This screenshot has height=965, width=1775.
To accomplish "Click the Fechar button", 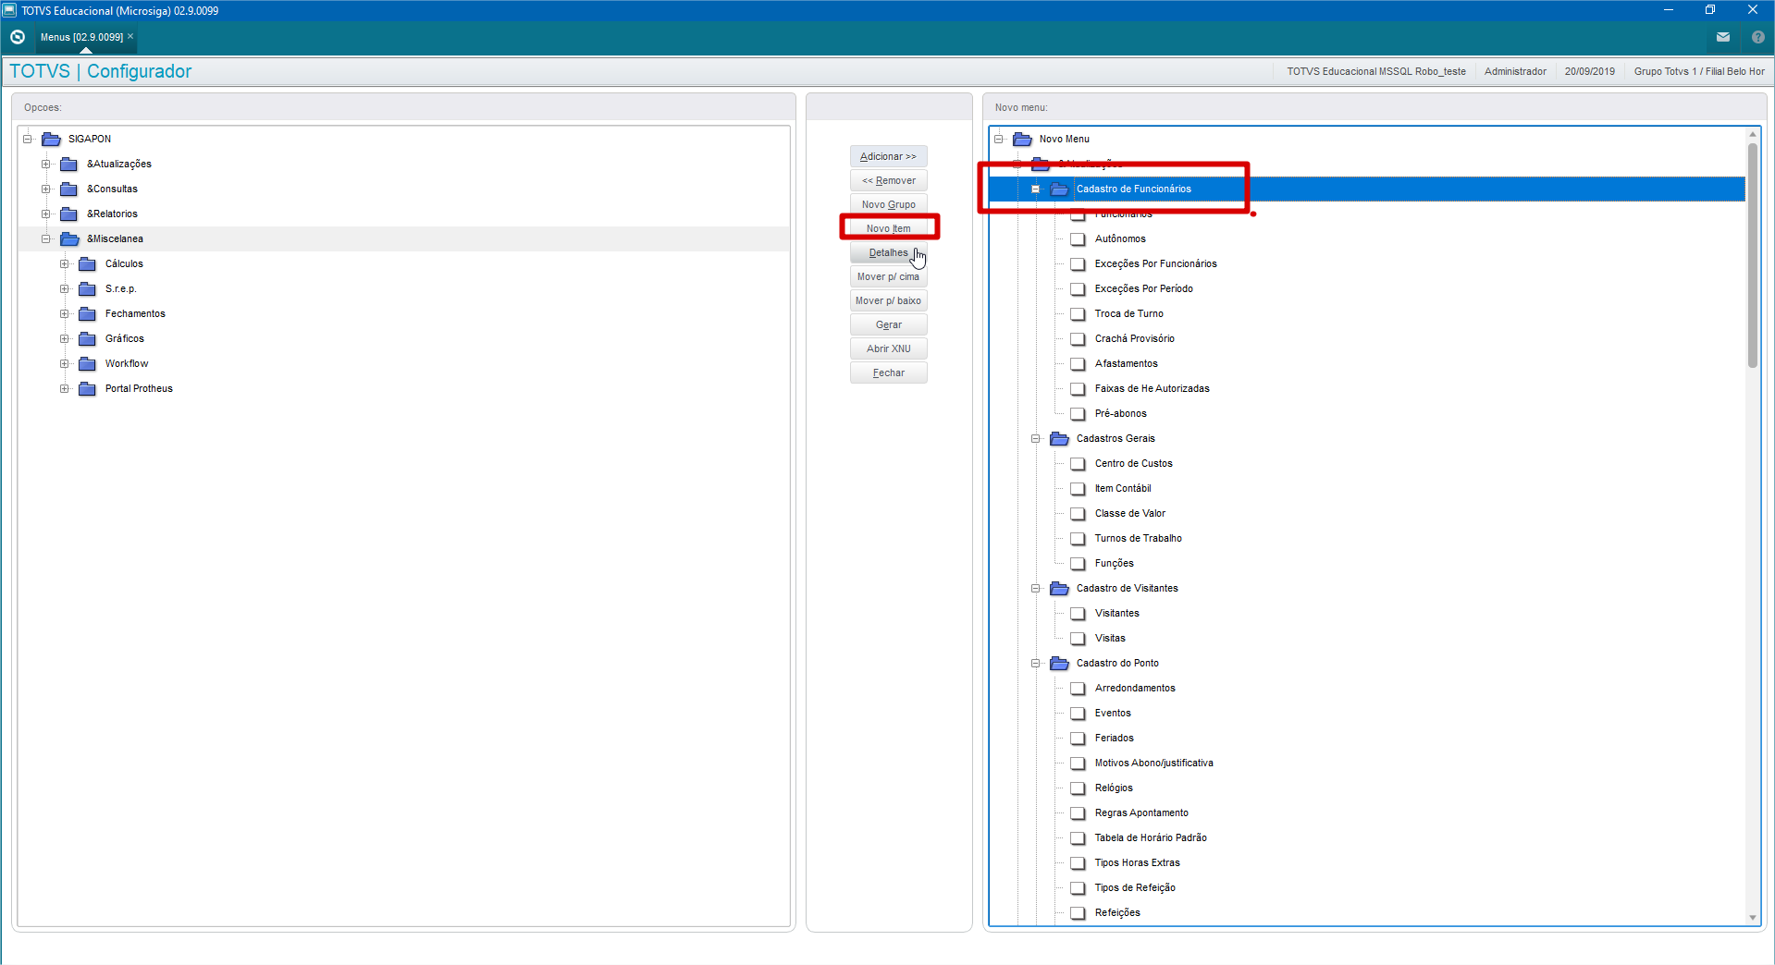I will [x=888, y=373].
